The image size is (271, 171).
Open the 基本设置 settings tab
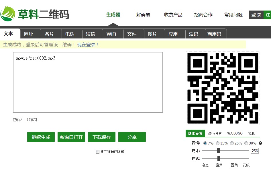tap(195, 133)
